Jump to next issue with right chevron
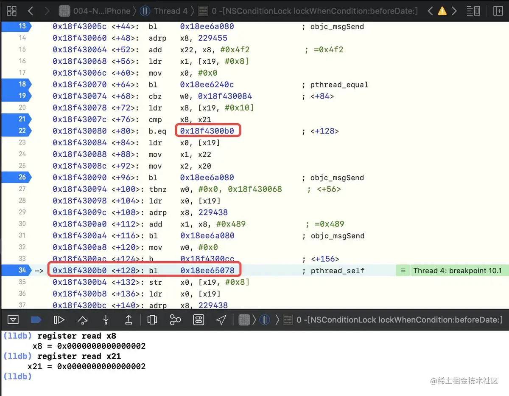The height and width of the screenshot is (396, 509). coord(454,11)
